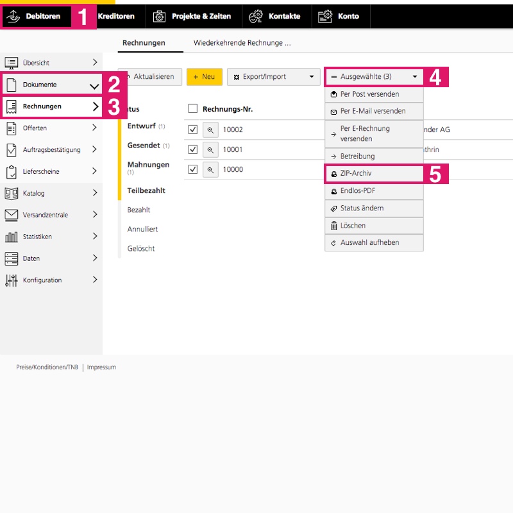Open the Impressum footer link
The width and height of the screenshot is (513, 513).
[101, 367]
